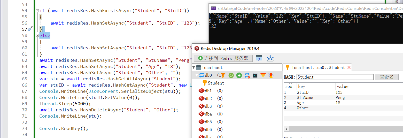Click the orange-red filter icon on db0 row

coord(263,75)
